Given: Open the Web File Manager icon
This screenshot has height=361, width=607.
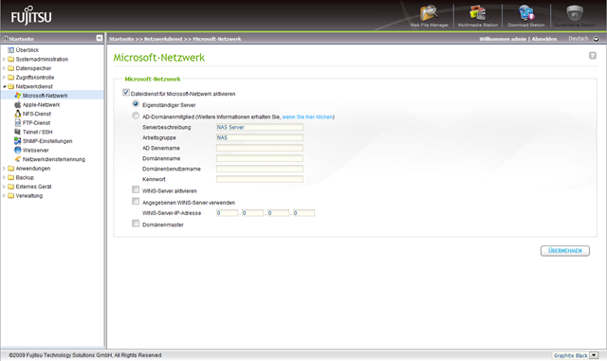Looking at the screenshot, I should tap(429, 12).
